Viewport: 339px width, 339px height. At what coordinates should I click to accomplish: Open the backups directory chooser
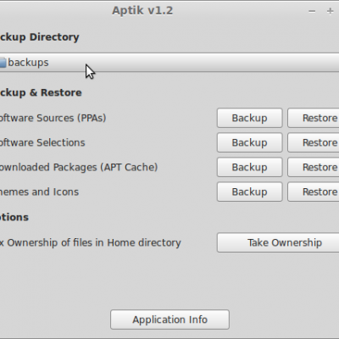coord(169,63)
